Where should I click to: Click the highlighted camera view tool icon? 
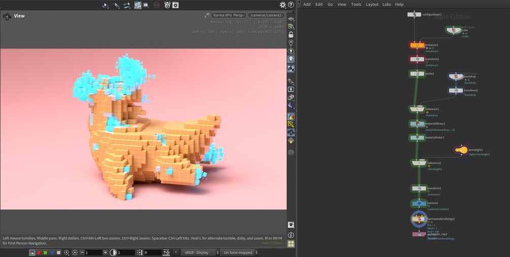point(138,5)
